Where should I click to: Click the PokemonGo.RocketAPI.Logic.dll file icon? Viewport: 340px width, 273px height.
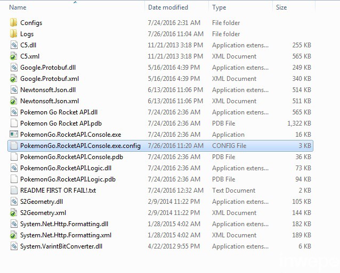pos(14,168)
